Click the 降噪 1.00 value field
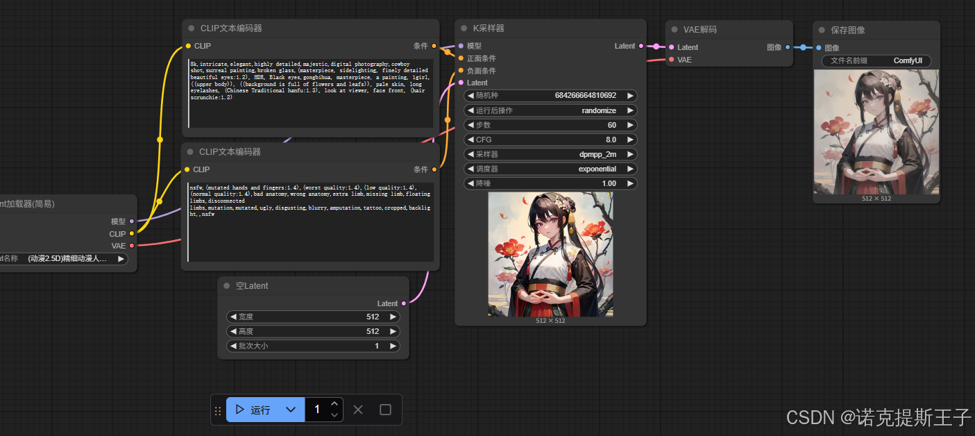Image resolution: width=975 pixels, height=436 pixels. (x=550, y=183)
